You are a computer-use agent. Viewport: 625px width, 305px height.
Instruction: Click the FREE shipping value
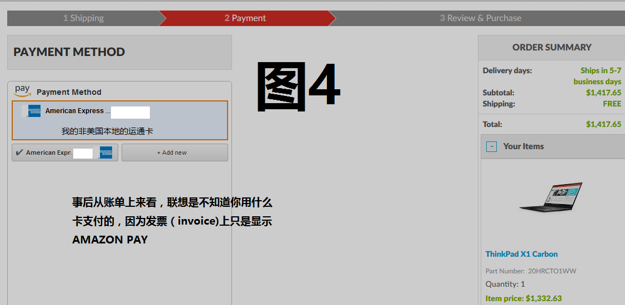(x=612, y=104)
